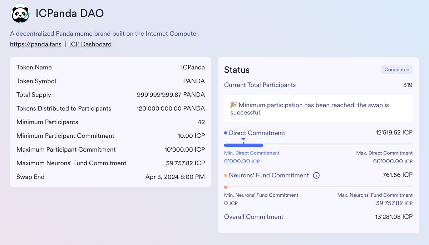Click the Swap End label

click(x=30, y=177)
